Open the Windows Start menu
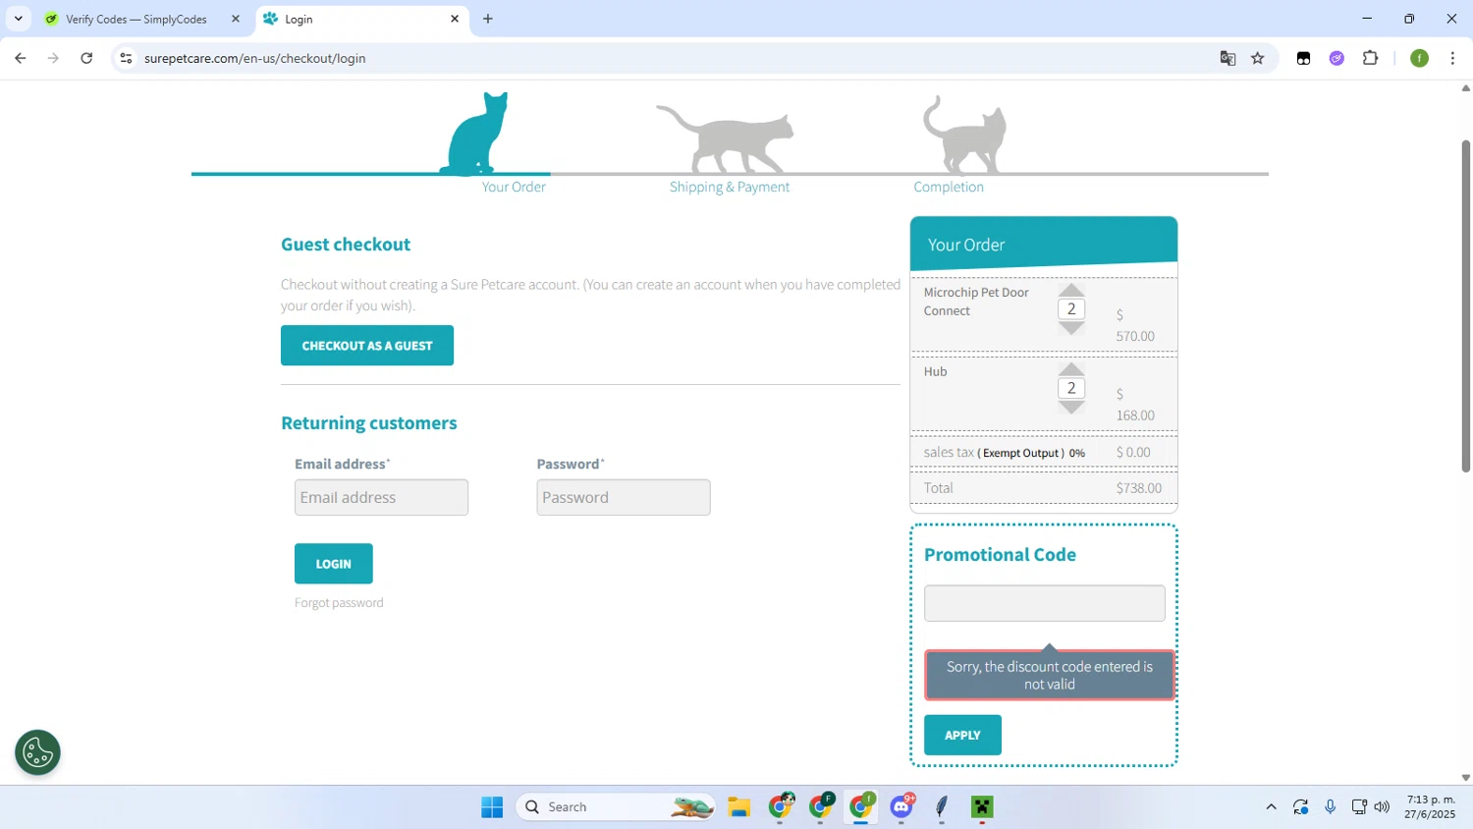The image size is (1473, 829). click(492, 807)
